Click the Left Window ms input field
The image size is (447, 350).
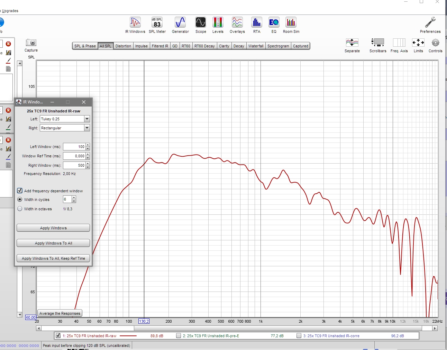coord(74,147)
